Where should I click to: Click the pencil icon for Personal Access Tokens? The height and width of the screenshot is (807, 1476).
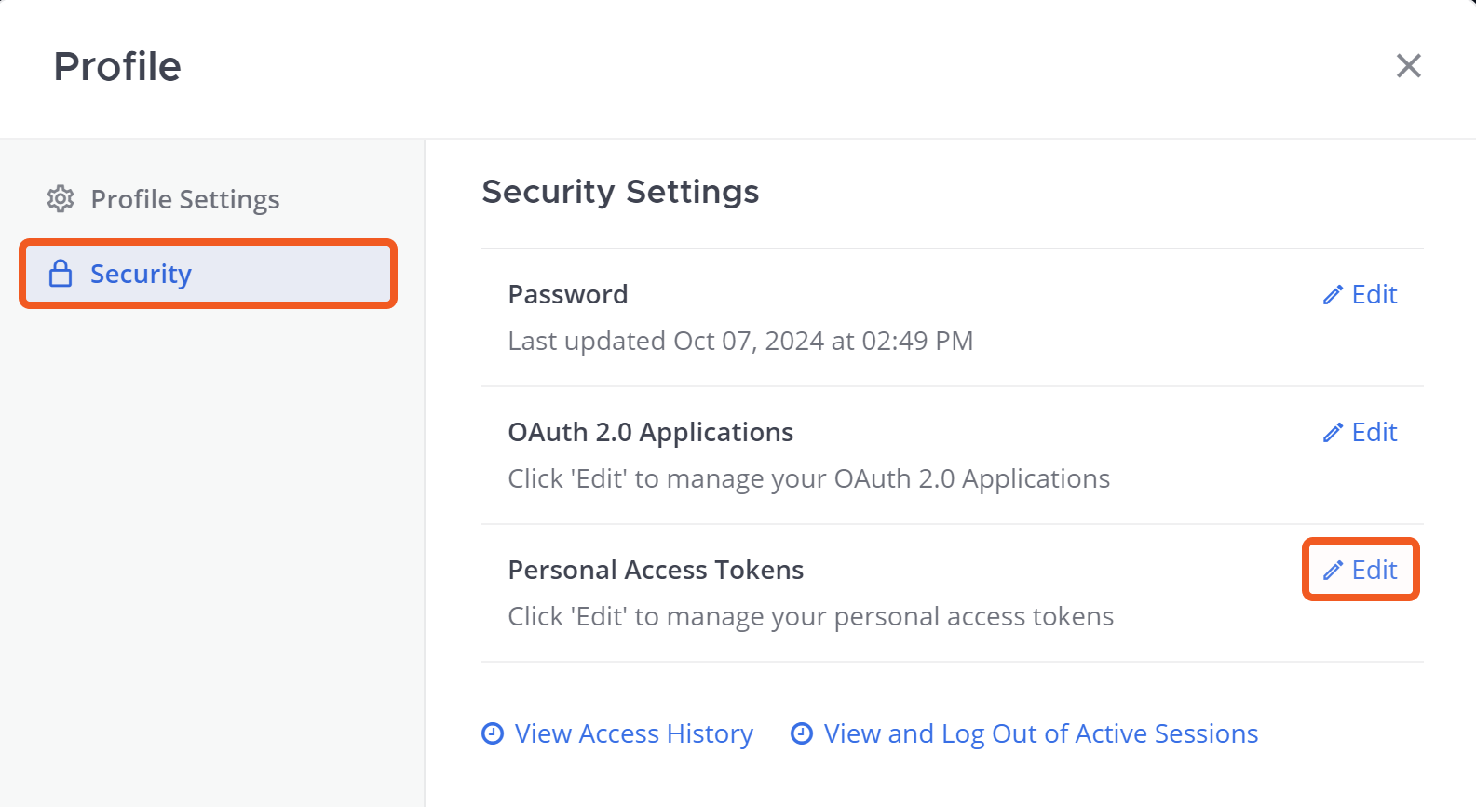pyautogui.click(x=1333, y=571)
